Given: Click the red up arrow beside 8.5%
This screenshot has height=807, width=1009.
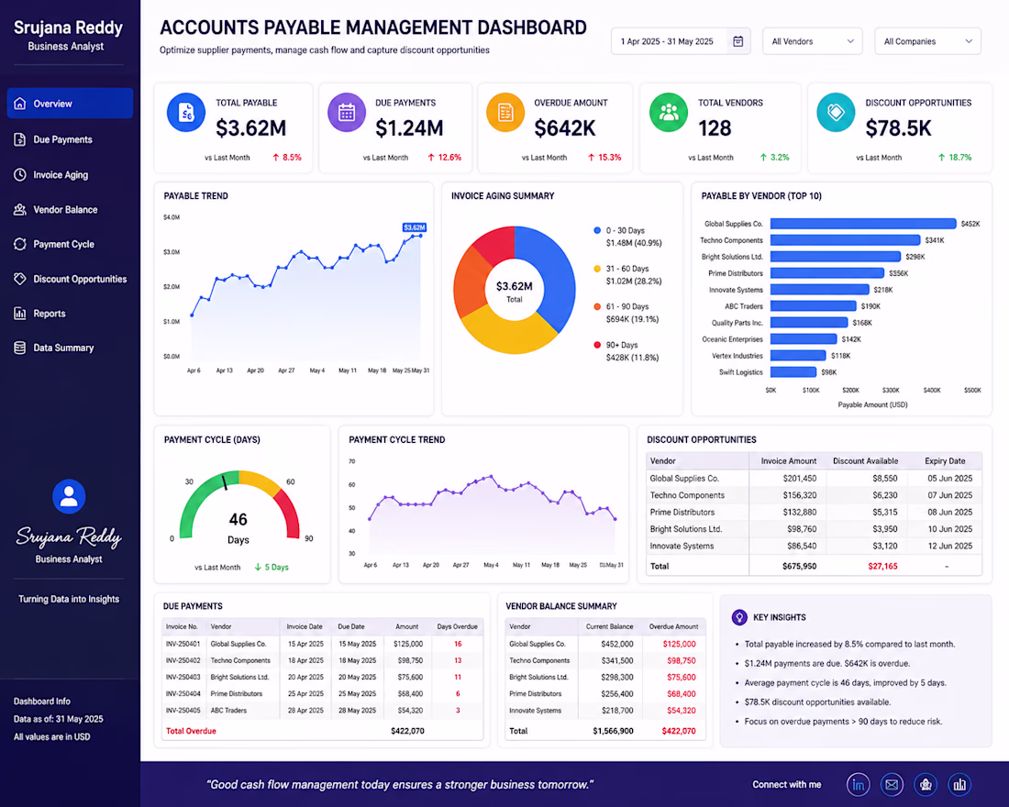Looking at the screenshot, I should [x=275, y=157].
